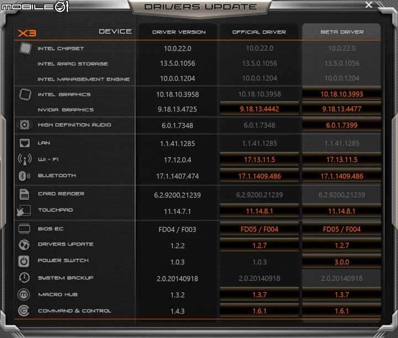Install Bluetooth official driver 17.1.1409.486
This screenshot has width=398, height=338.
(259, 176)
